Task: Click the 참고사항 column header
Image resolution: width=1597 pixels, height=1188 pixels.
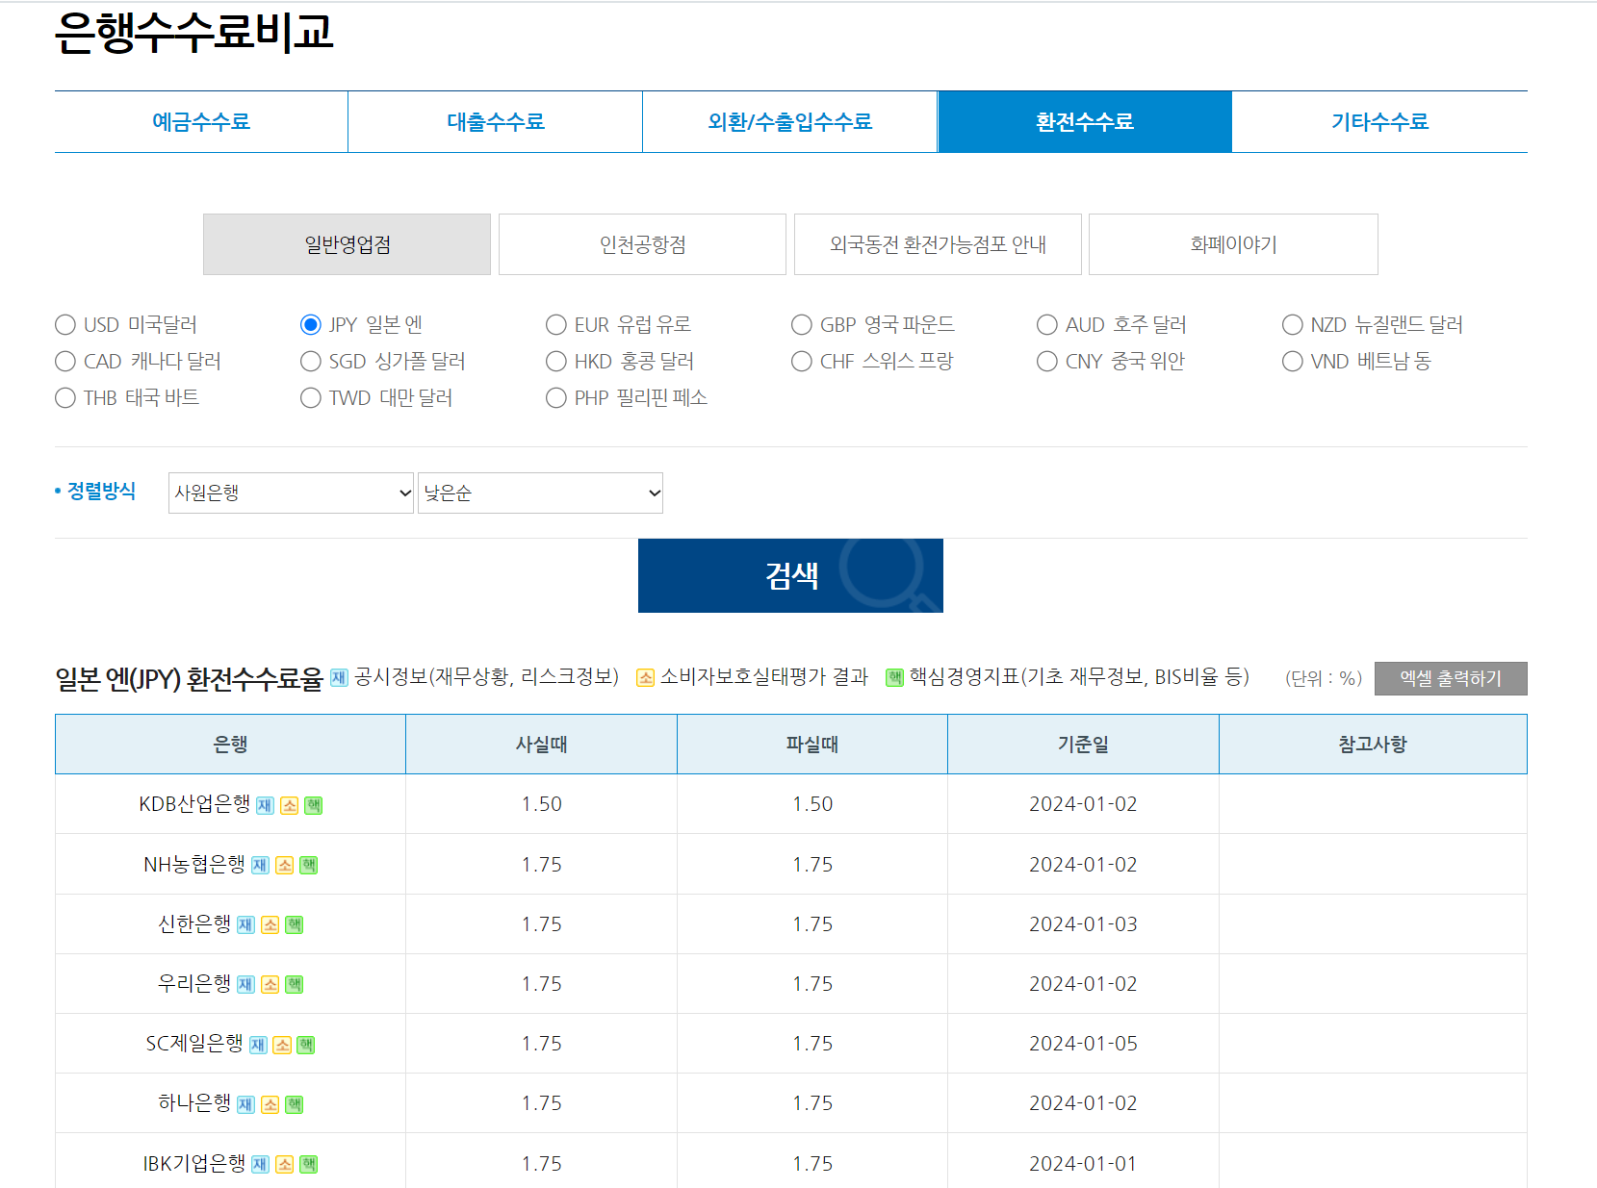Action: 1373,745
